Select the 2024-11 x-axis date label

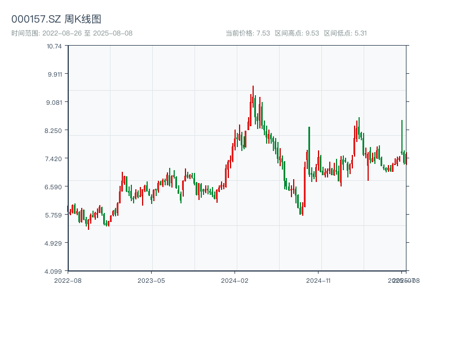pos(318,280)
